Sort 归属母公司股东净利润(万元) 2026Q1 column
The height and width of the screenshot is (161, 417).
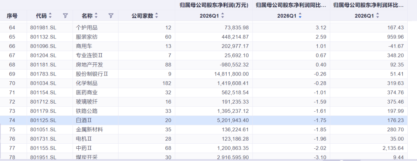click(x=223, y=16)
